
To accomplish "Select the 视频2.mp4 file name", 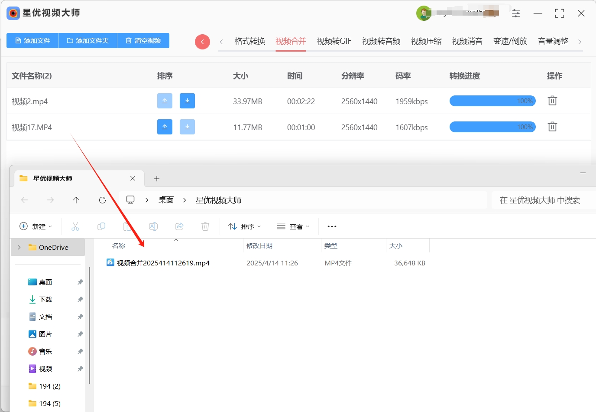I will 29,101.
